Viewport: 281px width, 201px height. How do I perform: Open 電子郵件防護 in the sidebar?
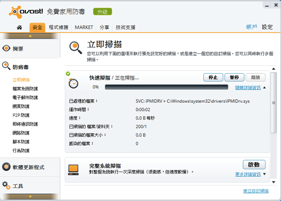[x=25, y=98]
